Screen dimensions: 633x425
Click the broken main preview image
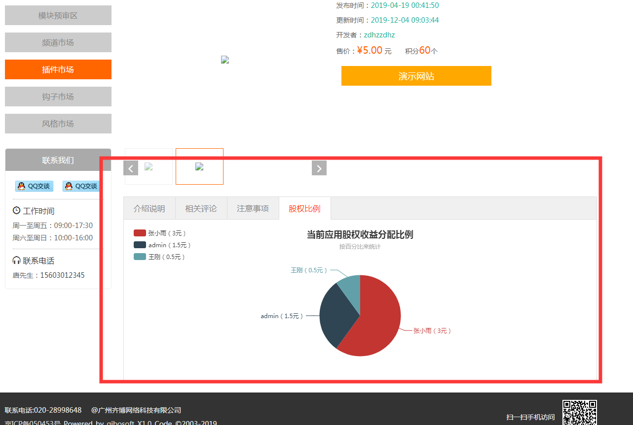coord(225,60)
